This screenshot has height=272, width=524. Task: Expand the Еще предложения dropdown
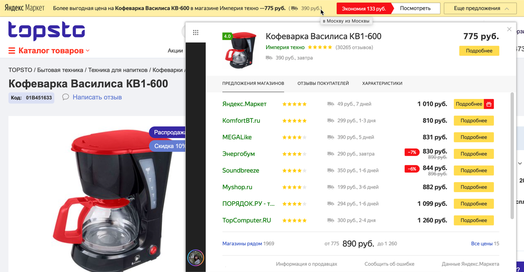tap(481, 8)
